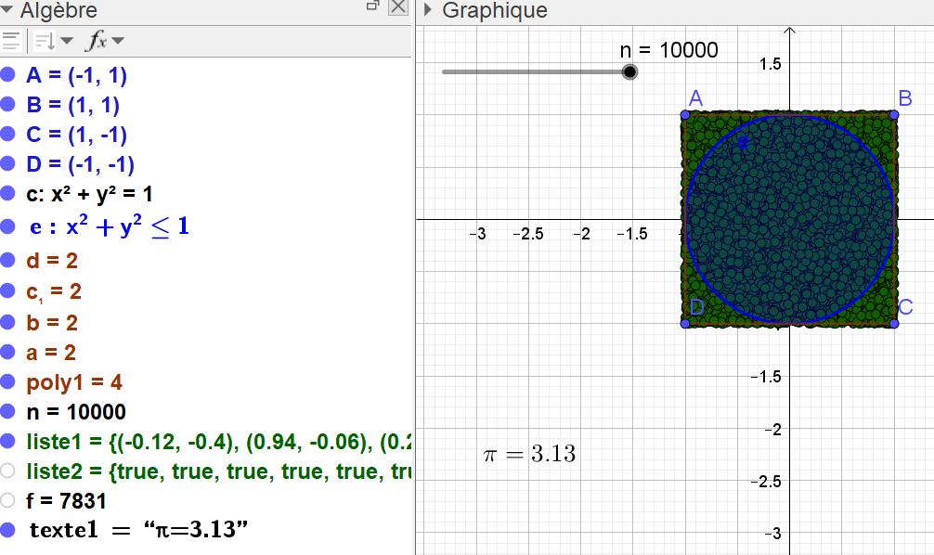Image resolution: width=934 pixels, height=555 pixels.
Task: Toggle visibility of segment b = 2
Action: coord(7,322)
